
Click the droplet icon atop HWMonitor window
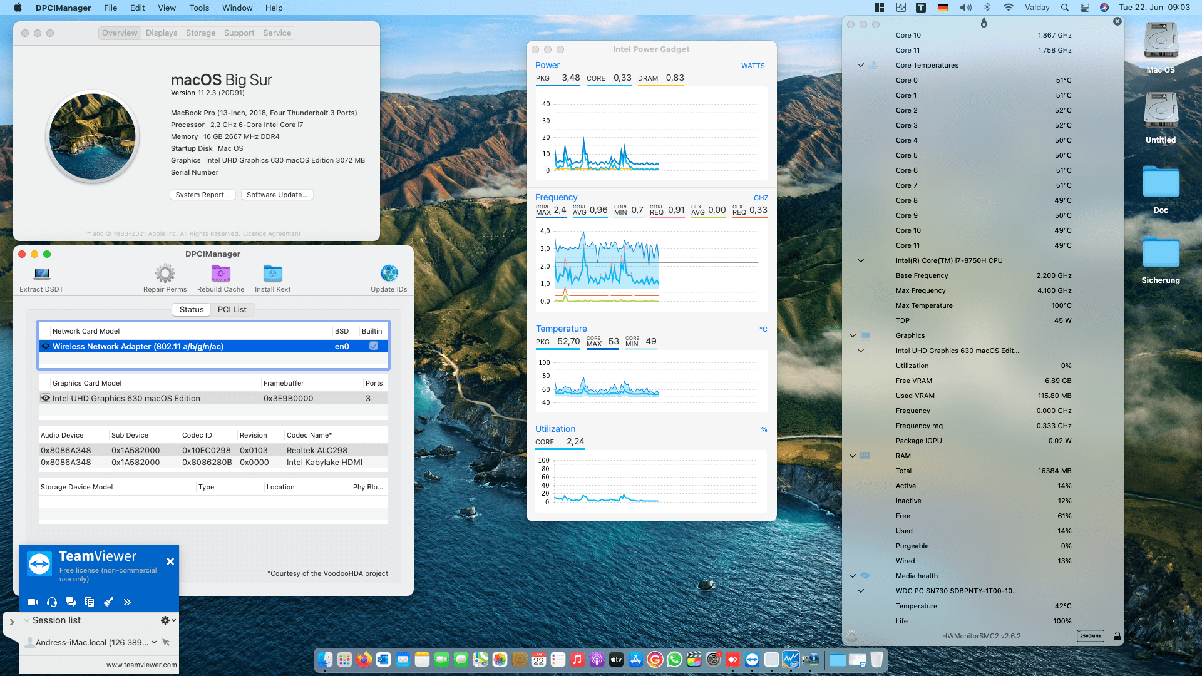click(x=984, y=23)
